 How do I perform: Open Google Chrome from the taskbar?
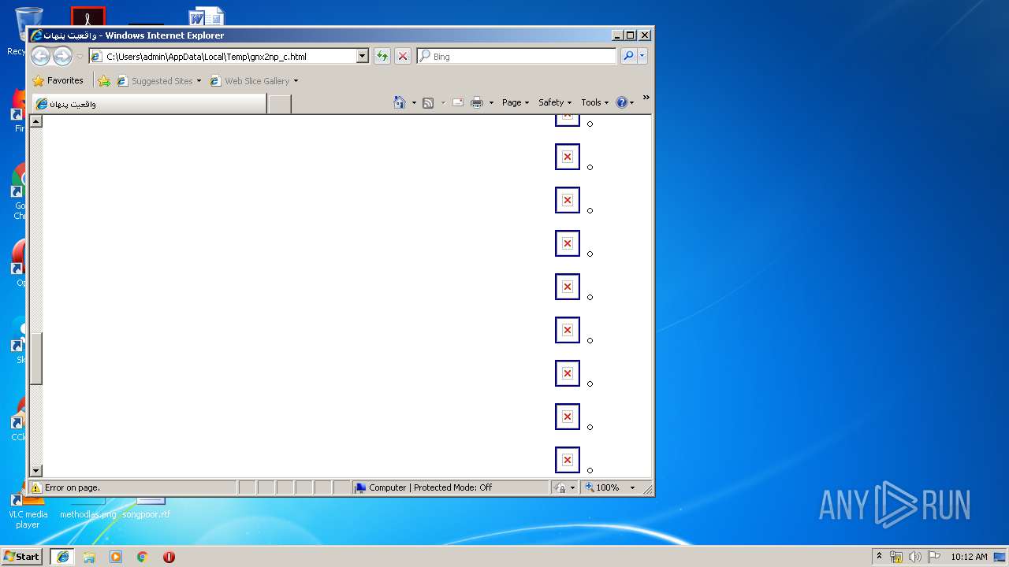pos(142,557)
